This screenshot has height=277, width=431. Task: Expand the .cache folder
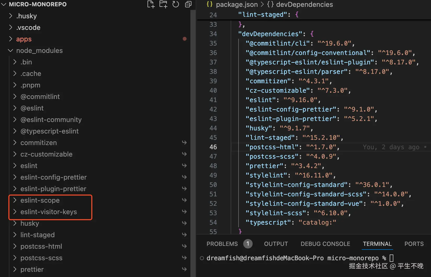click(x=15, y=73)
